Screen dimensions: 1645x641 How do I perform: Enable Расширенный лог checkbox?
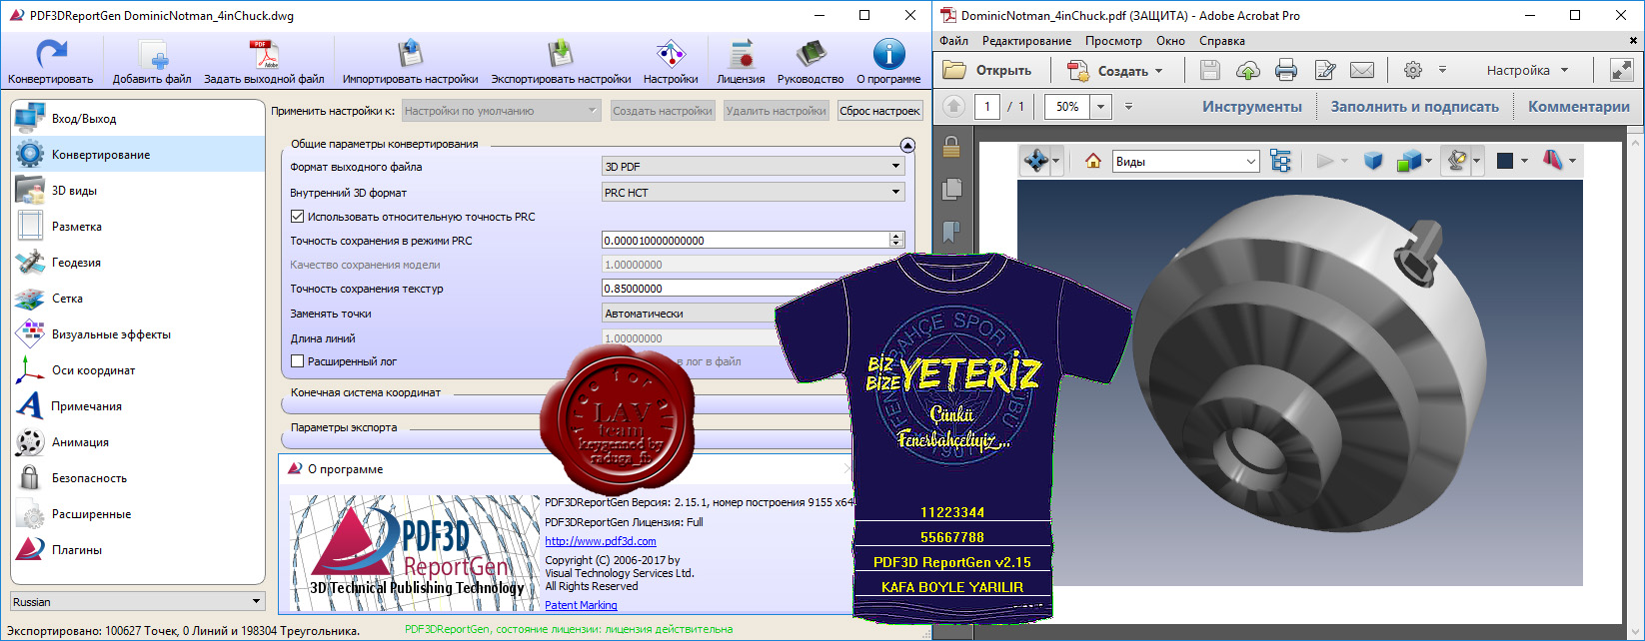[x=297, y=360]
